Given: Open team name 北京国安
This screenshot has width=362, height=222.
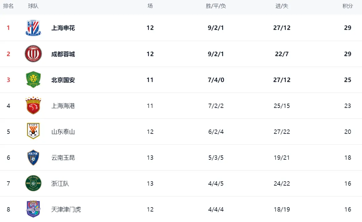Looking at the screenshot, I should (63, 80).
